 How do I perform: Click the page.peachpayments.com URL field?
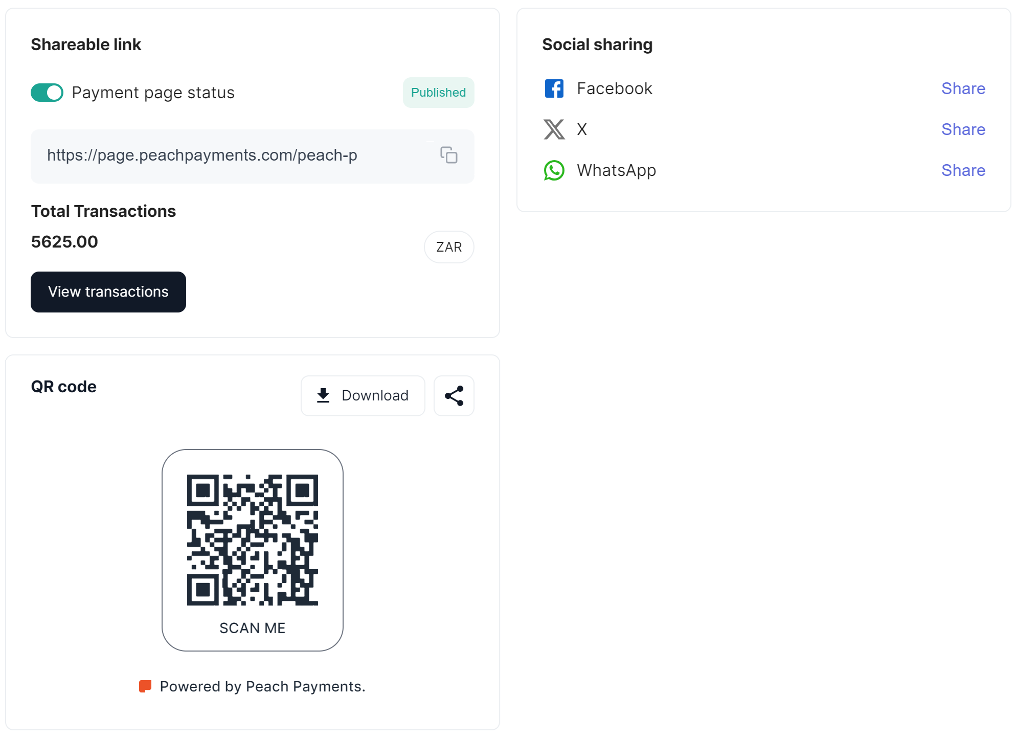pyautogui.click(x=253, y=156)
